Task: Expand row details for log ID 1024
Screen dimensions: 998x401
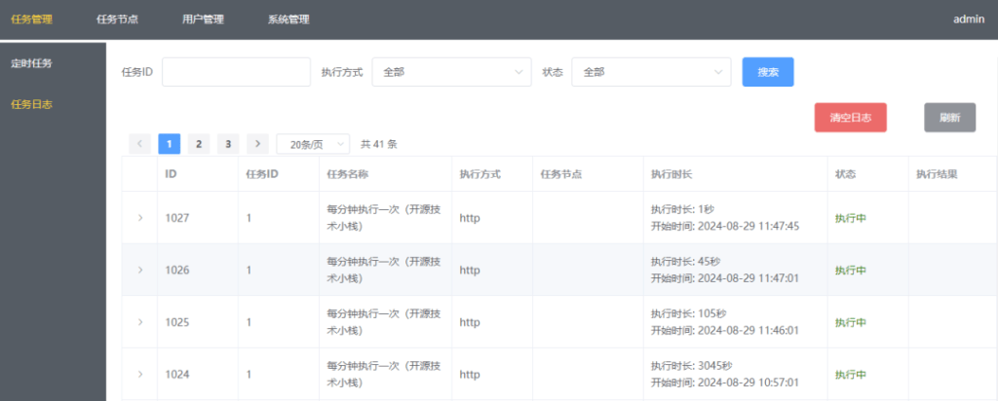Action: [139, 374]
